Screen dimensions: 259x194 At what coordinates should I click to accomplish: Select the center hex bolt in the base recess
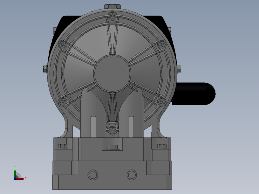click(112, 147)
